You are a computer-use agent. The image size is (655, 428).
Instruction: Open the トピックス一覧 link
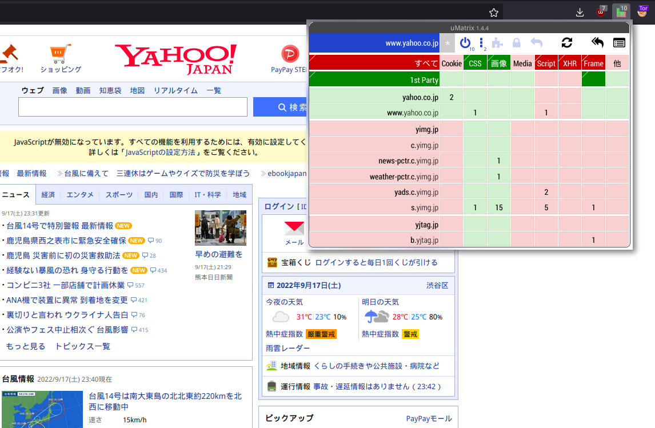tap(83, 346)
